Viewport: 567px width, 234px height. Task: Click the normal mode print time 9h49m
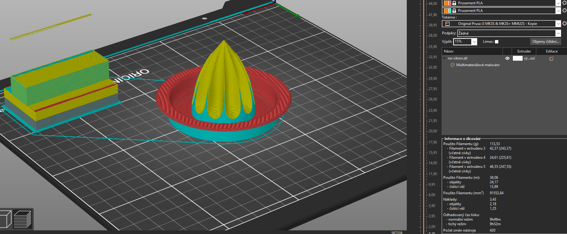(x=495, y=219)
